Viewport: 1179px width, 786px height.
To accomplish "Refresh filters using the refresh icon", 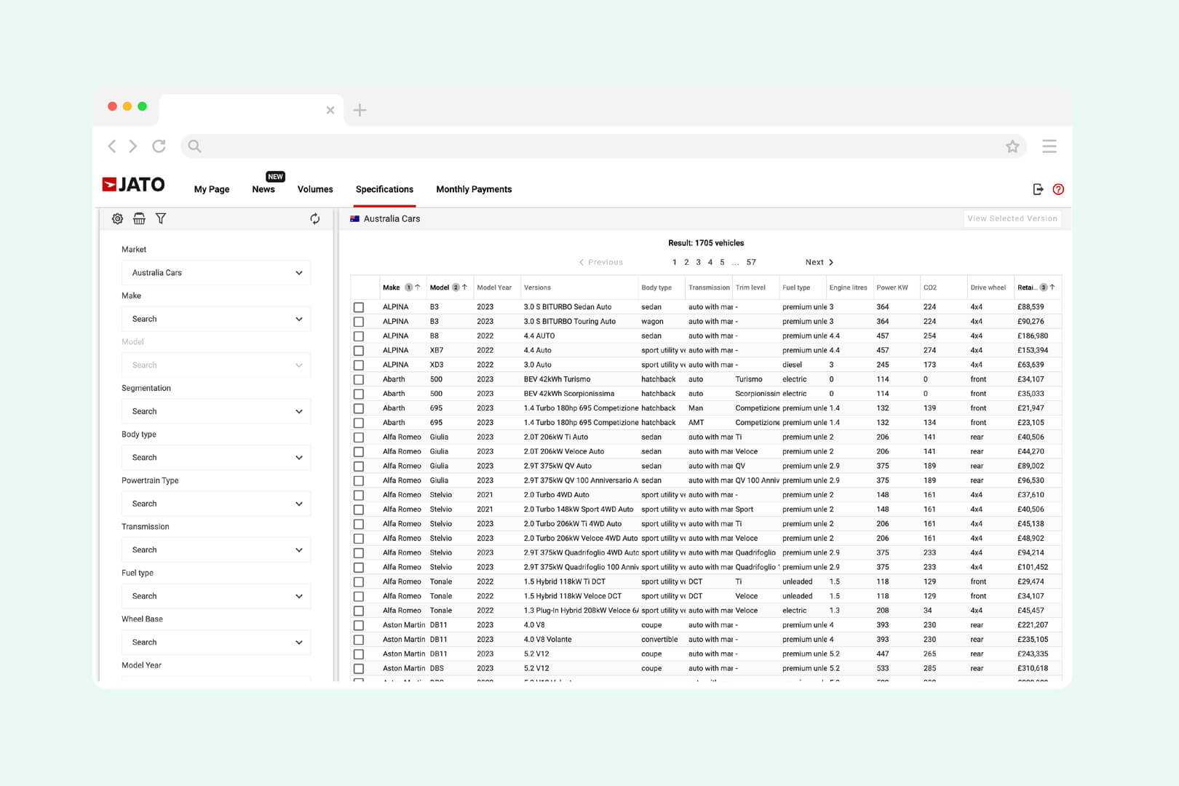I will [x=314, y=218].
